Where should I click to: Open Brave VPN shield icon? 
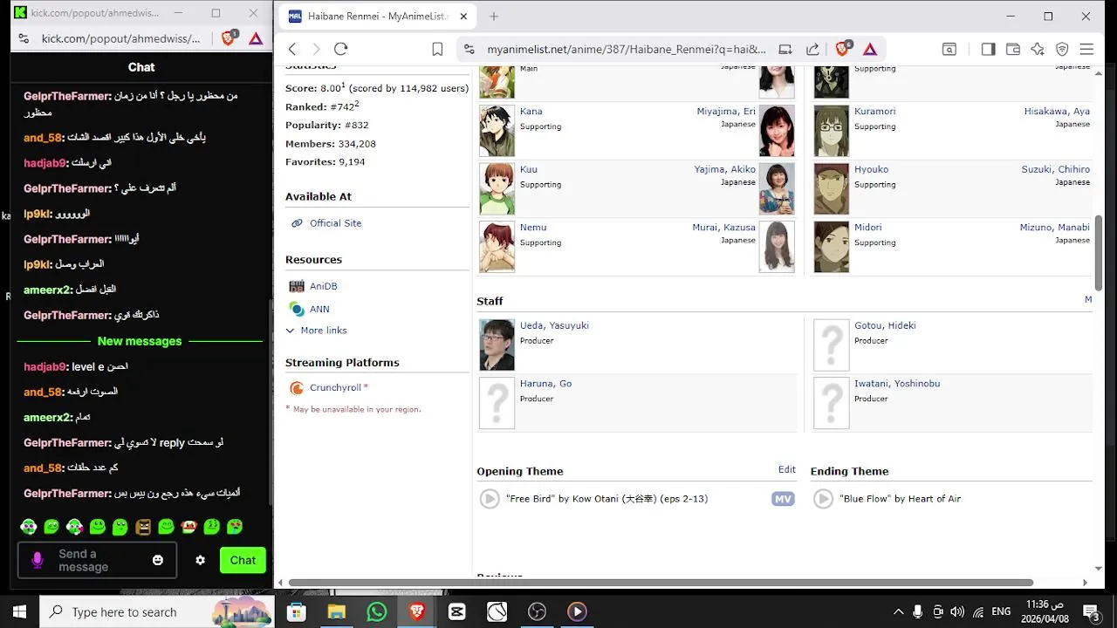tap(1062, 50)
